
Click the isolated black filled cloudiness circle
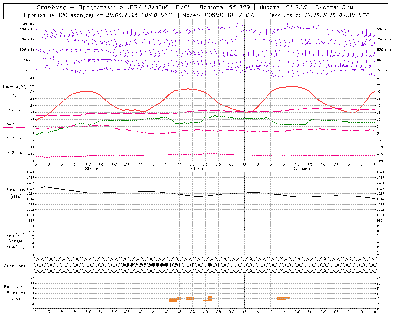pyautogui.click(x=210, y=265)
